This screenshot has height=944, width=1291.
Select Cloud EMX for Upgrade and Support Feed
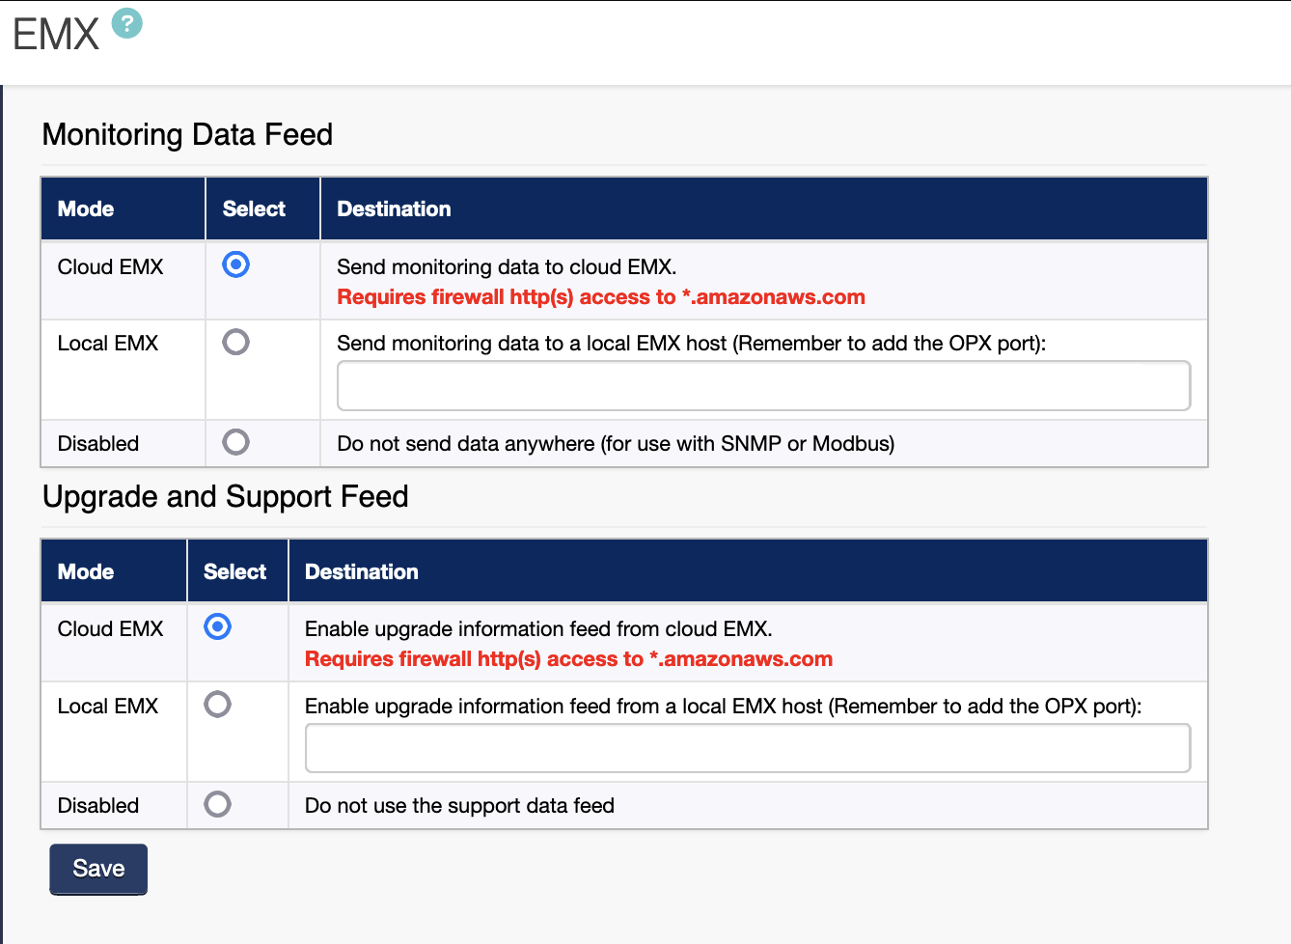218,627
